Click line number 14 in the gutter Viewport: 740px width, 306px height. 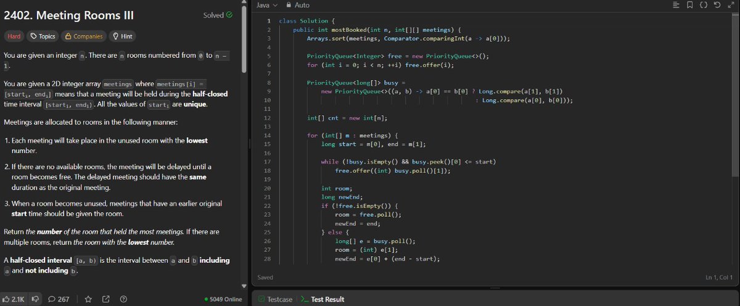pos(267,135)
